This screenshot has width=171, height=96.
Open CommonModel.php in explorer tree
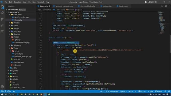tap(22, 43)
